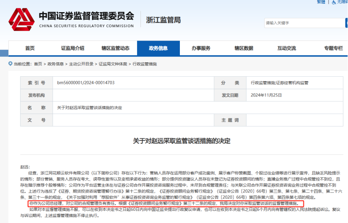Screen dimensions: 348x223
Task: Click the 发布机构 label cell
Action: [x=36, y=95]
